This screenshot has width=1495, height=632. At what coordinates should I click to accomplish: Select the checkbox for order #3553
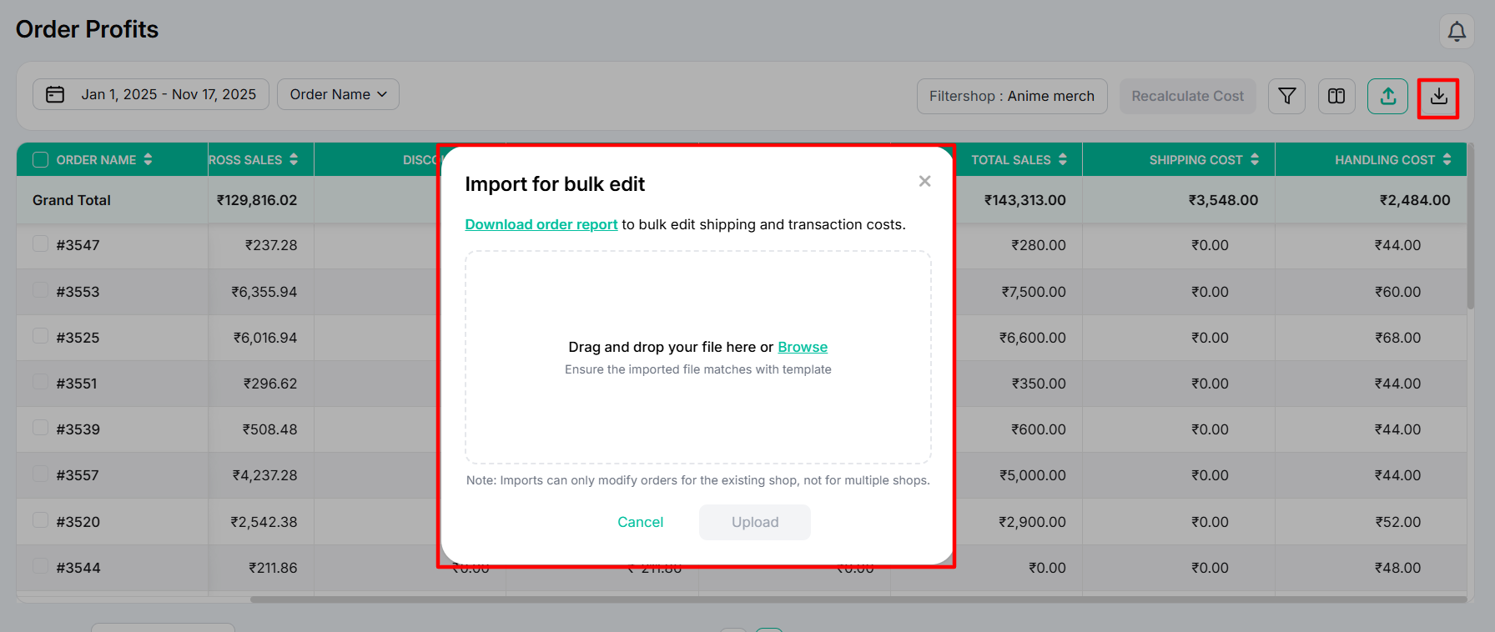(x=40, y=290)
